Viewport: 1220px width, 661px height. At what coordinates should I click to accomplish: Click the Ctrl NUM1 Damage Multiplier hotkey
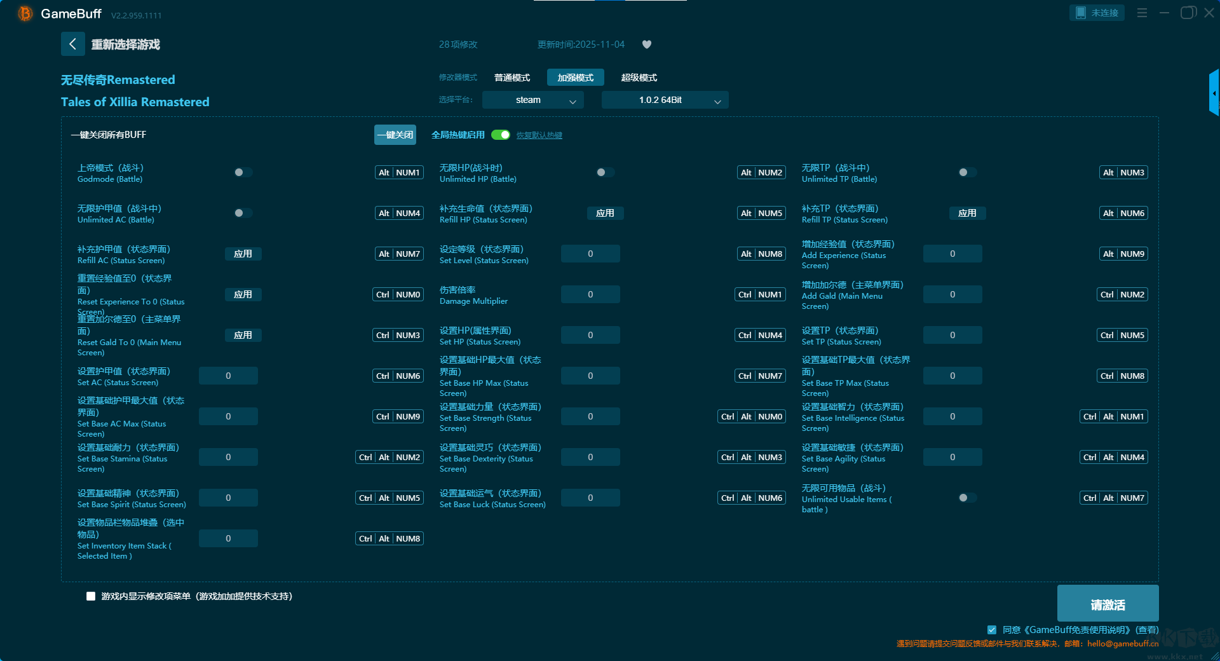(x=760, y=294)
